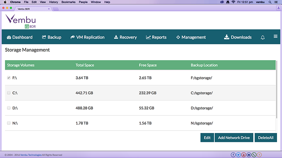Click the email envelope footer icon

[249, 154]
